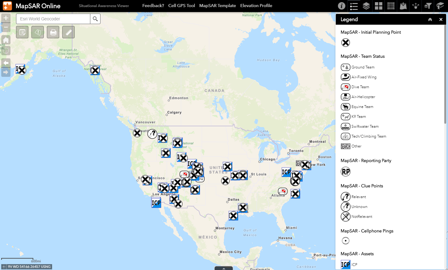The width and height of the screenshot is (448, 270).
Task: Click the MapSAR - Team Status heading
Action: tap(363, 56)
